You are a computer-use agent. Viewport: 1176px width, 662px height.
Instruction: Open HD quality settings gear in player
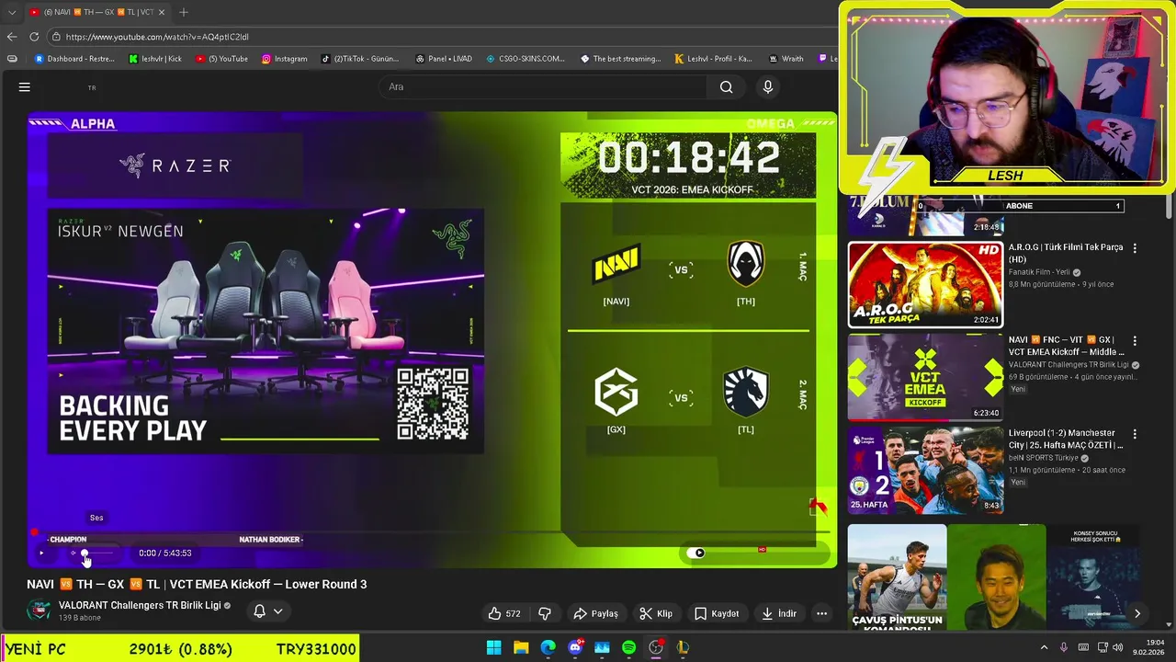762,552
